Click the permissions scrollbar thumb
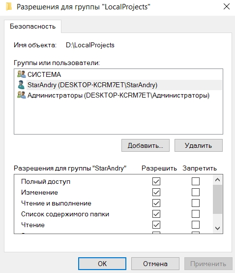 217,199
